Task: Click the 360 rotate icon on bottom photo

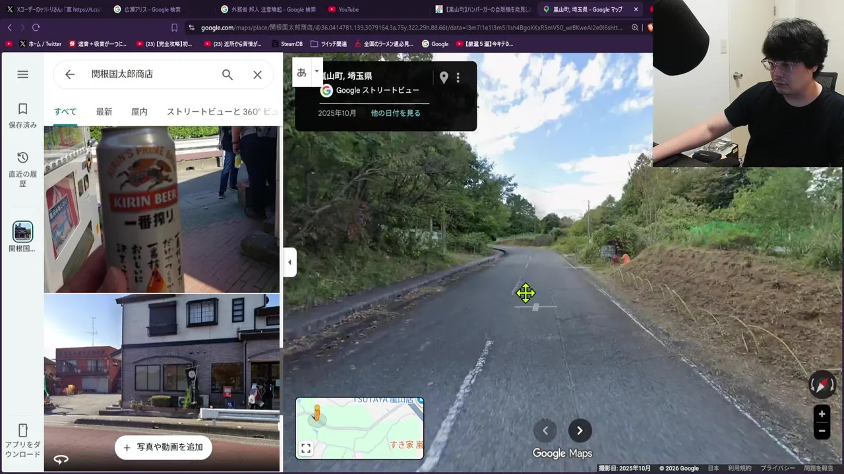Action: click(x=61, y=460)
